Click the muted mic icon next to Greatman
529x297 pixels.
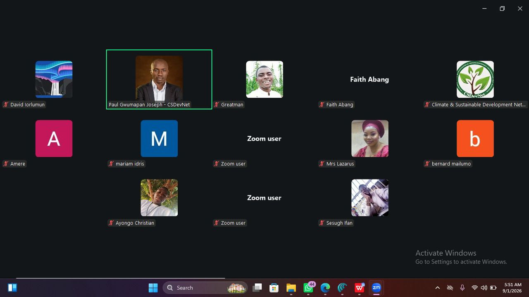click(x=217, y=105)
